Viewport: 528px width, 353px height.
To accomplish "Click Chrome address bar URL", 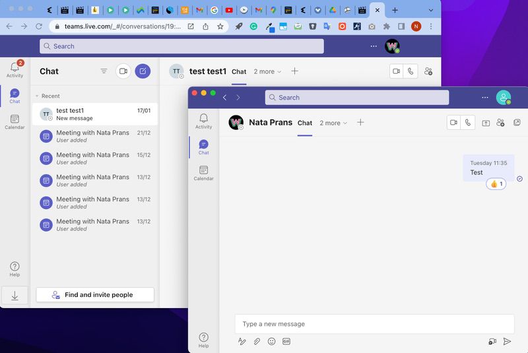I will point(123,26).
